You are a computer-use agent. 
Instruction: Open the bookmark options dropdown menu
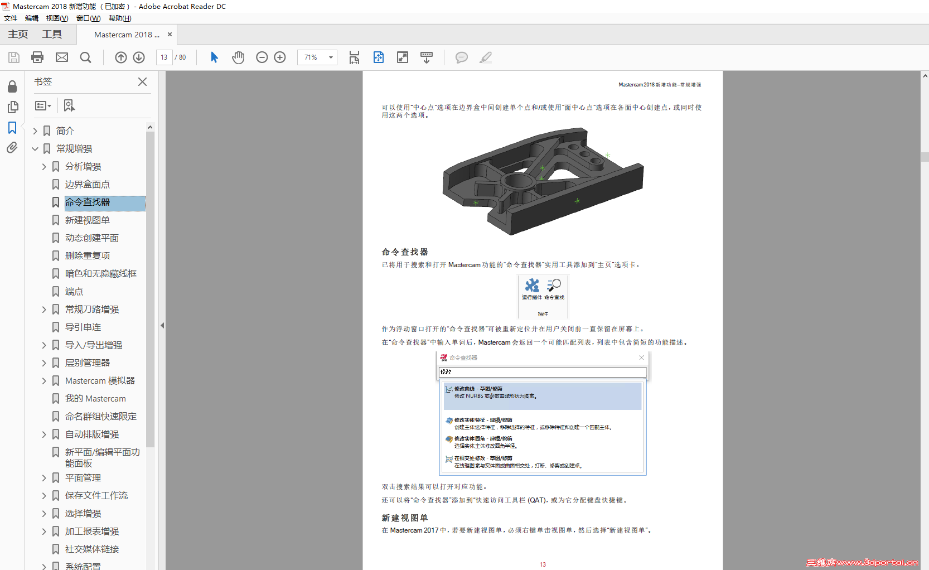pos(43,105)
